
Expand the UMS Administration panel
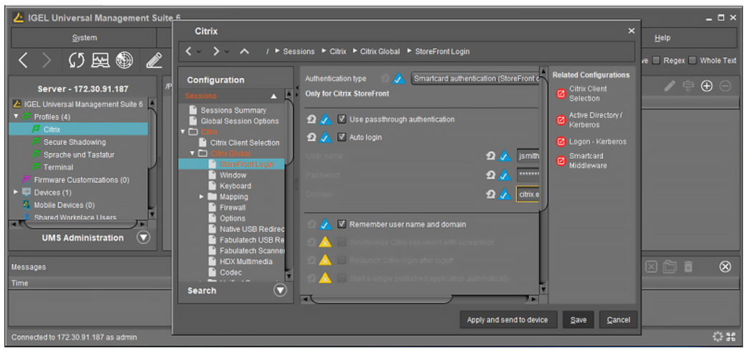(143, 238)
